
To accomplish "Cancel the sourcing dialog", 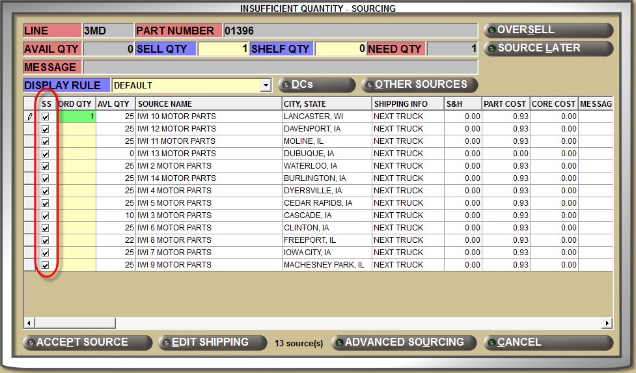I will coord(548,342).
